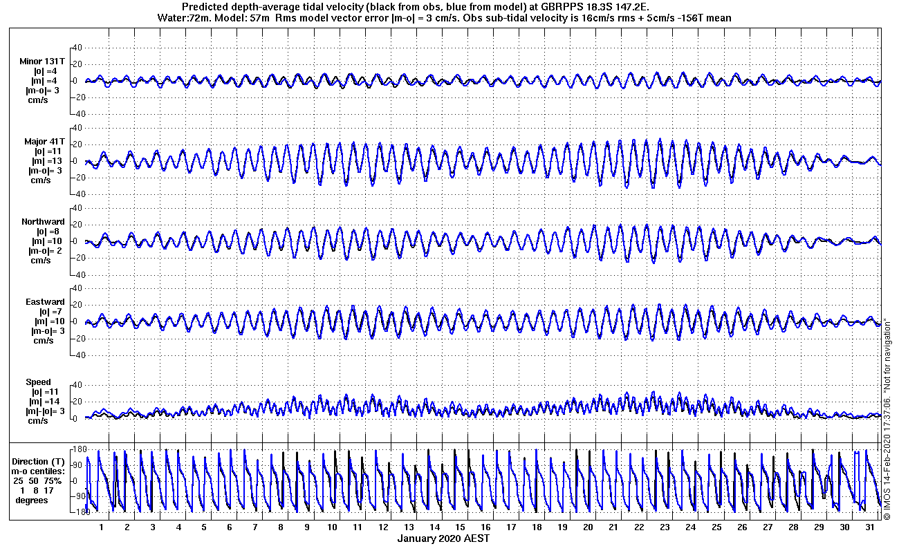The width and height of the screenshot is (899, 553).
Task: Click day tick label '1' on x-axis
Action: pos(102,527)
